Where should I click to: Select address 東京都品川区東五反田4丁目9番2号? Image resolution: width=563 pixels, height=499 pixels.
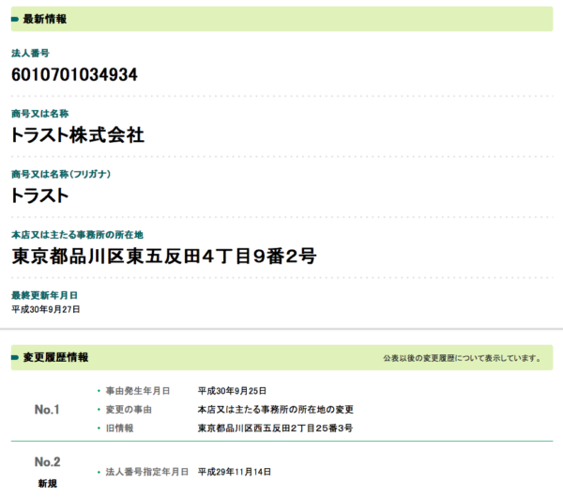point(163,257)
